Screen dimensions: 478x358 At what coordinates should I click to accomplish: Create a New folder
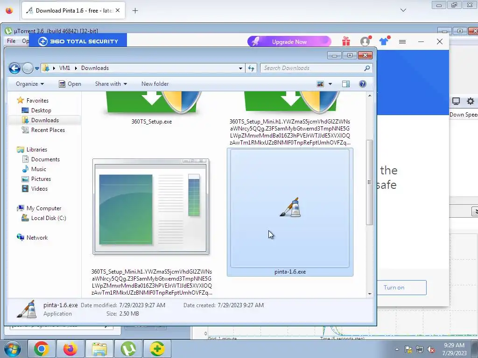point(155,84)
